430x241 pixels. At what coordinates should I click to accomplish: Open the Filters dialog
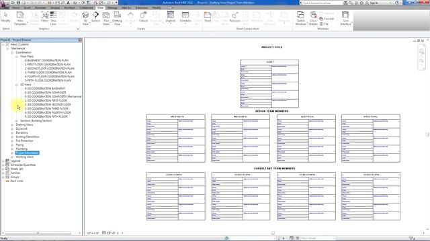point(45,17)
